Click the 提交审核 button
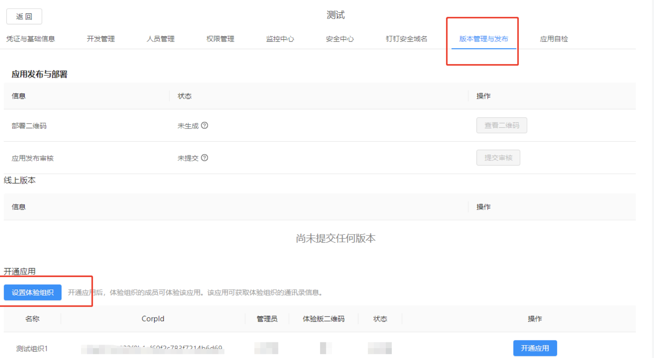Image resolution: width=654 pixels, height=358 pixels. [498, 157]
